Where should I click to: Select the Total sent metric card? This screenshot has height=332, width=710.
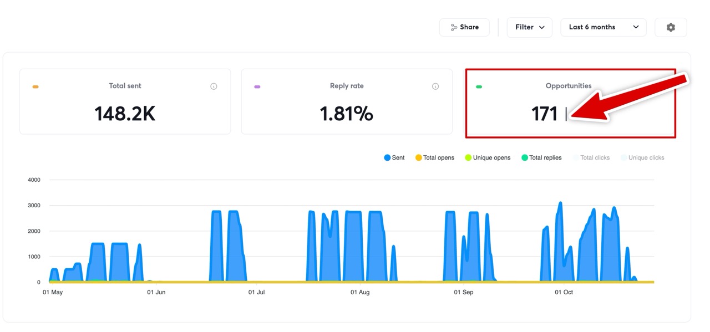point(125,102)
